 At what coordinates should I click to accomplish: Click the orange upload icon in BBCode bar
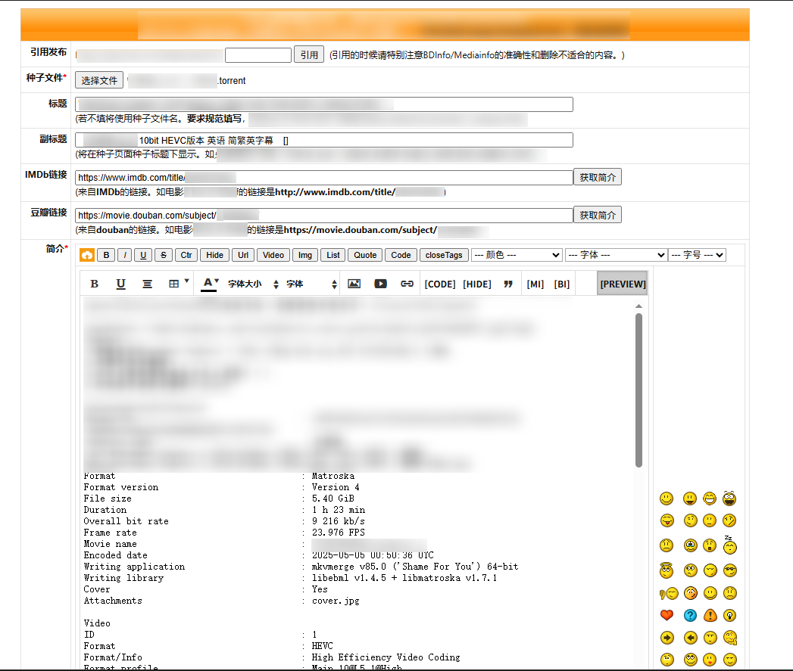[x=86, y=255]
